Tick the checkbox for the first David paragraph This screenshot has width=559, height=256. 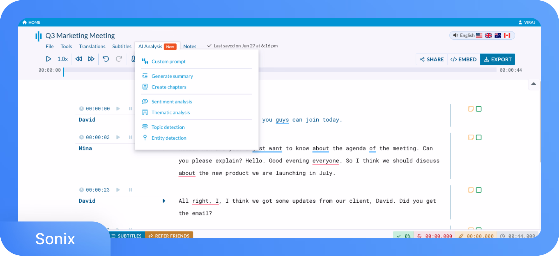[479, 109]
